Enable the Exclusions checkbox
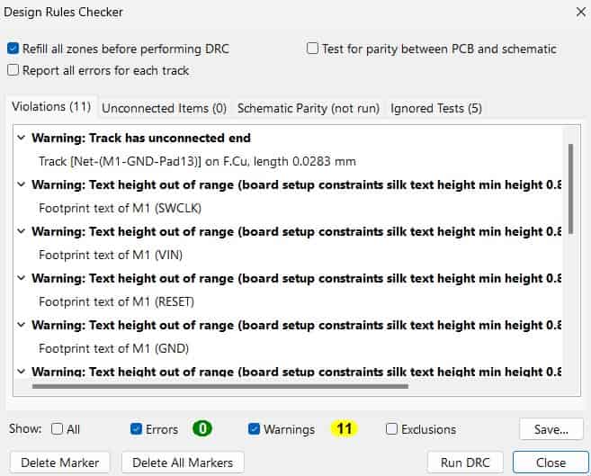Image resolution: width=591 pixels, height=476 pixels. pyautogui.click(x=392, y=429)
